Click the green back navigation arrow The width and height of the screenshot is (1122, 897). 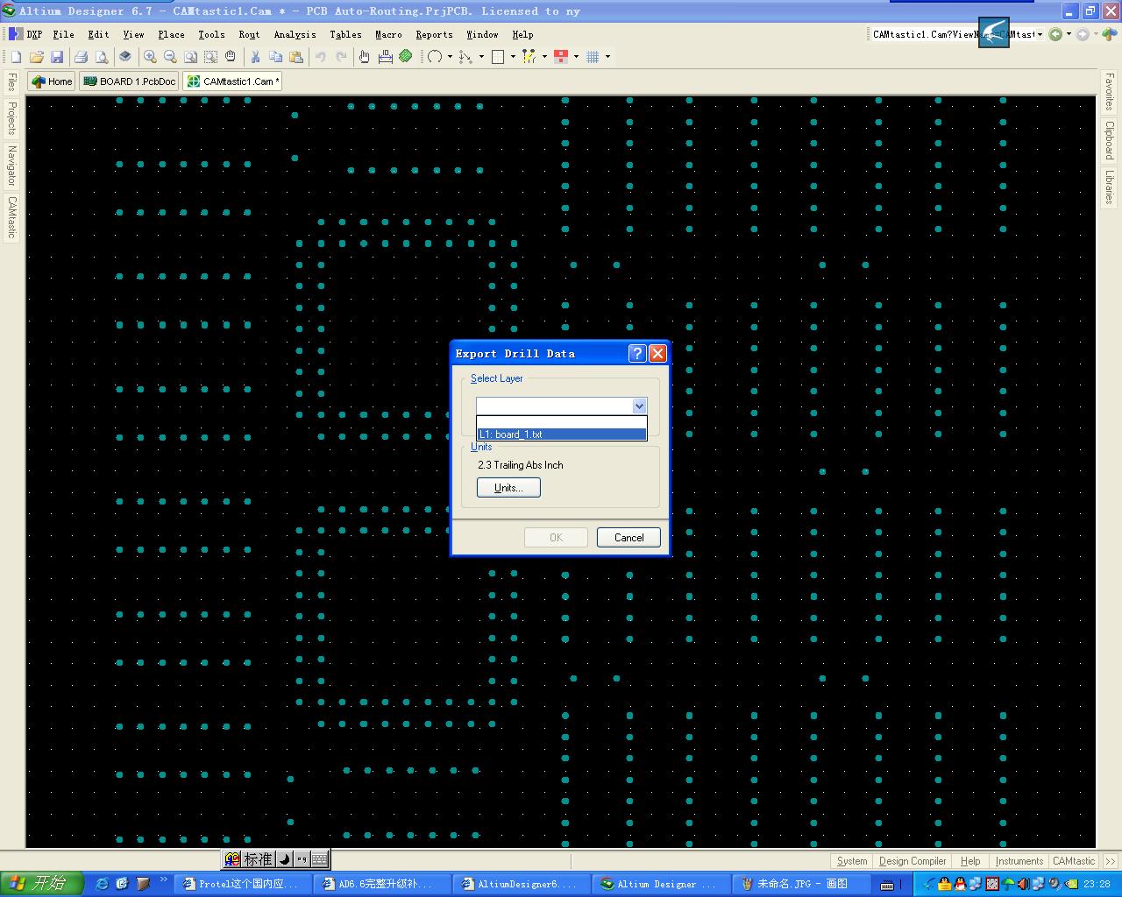1055,34
